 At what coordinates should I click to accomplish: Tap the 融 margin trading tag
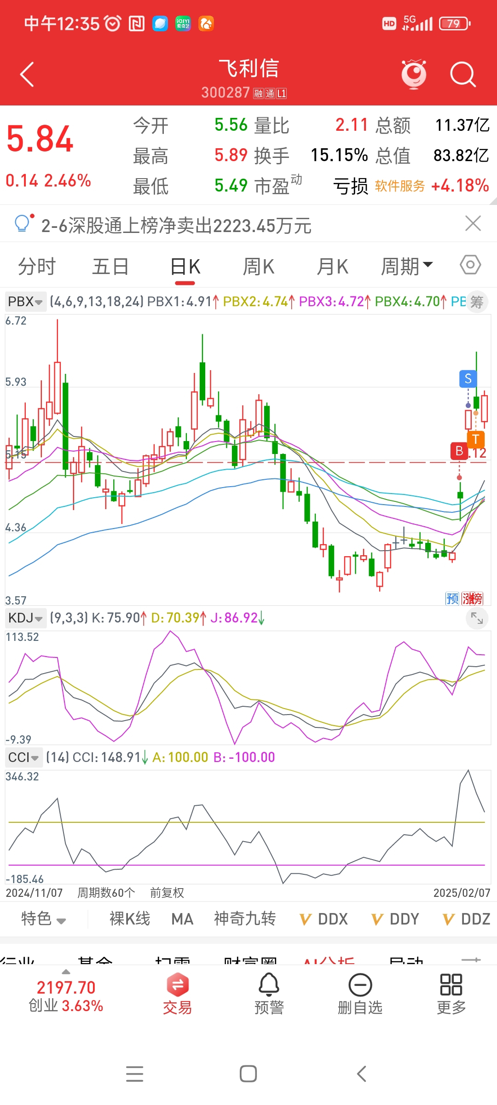tap(258, 93)
